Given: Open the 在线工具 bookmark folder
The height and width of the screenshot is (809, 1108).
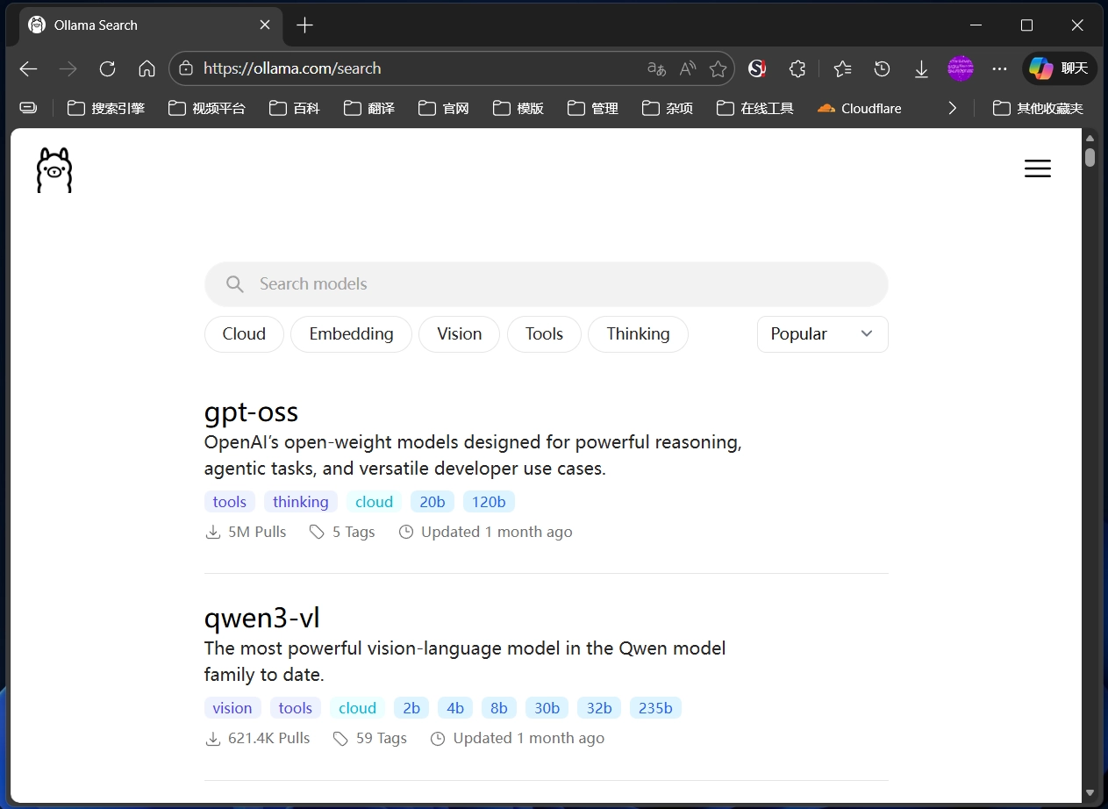Looking at the screenshot, I should 755,108.
